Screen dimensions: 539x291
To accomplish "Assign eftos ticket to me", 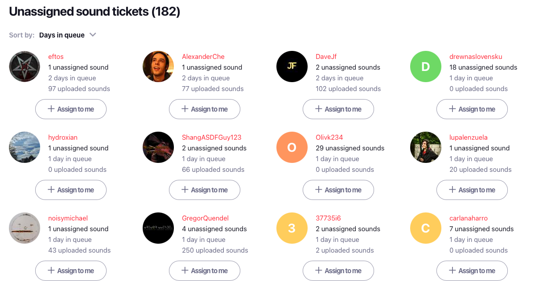I will pos(71,109).
